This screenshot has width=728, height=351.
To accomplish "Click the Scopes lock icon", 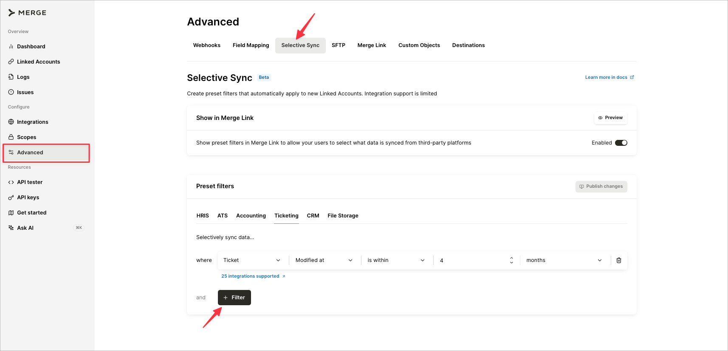I will pos(11,137).
